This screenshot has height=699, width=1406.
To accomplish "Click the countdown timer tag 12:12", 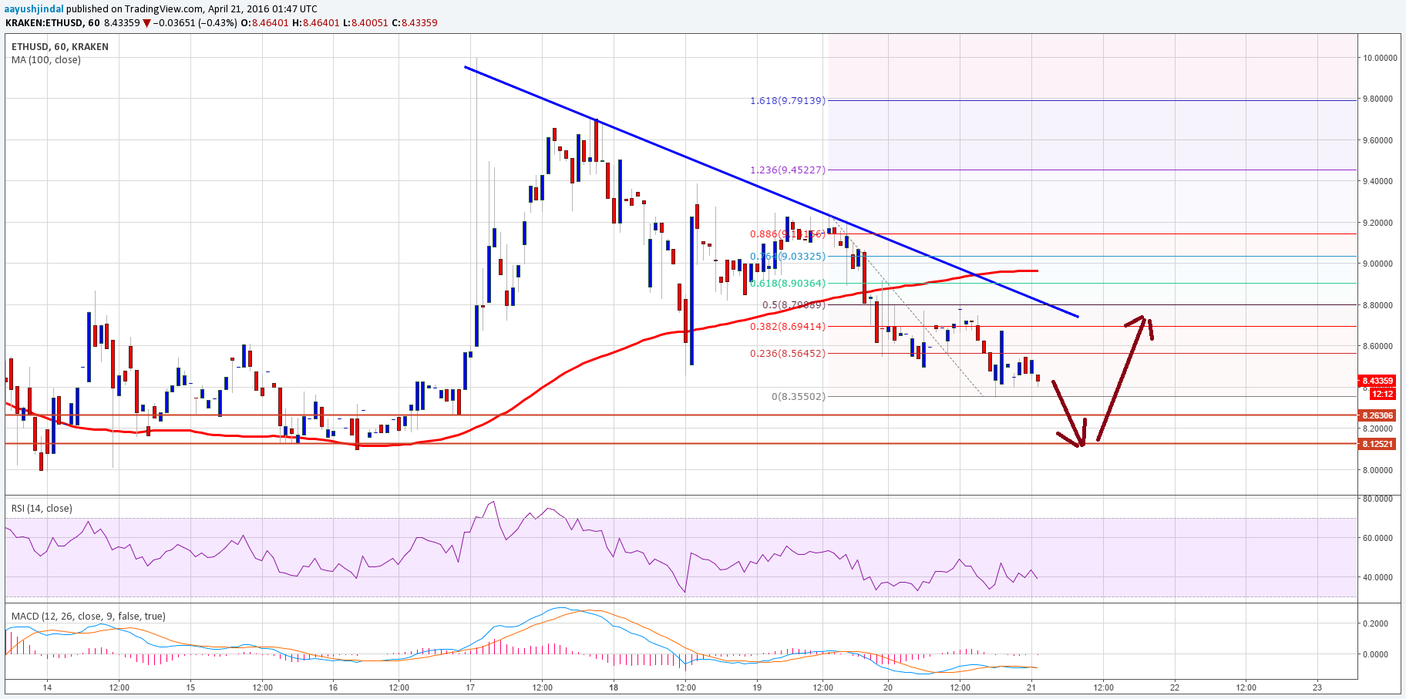I will 1383,394.
